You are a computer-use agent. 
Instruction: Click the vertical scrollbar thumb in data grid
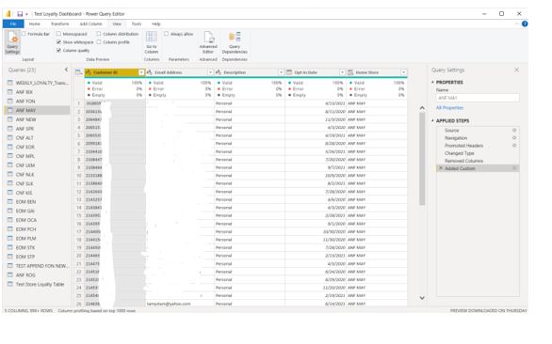[x=422, y=159]
